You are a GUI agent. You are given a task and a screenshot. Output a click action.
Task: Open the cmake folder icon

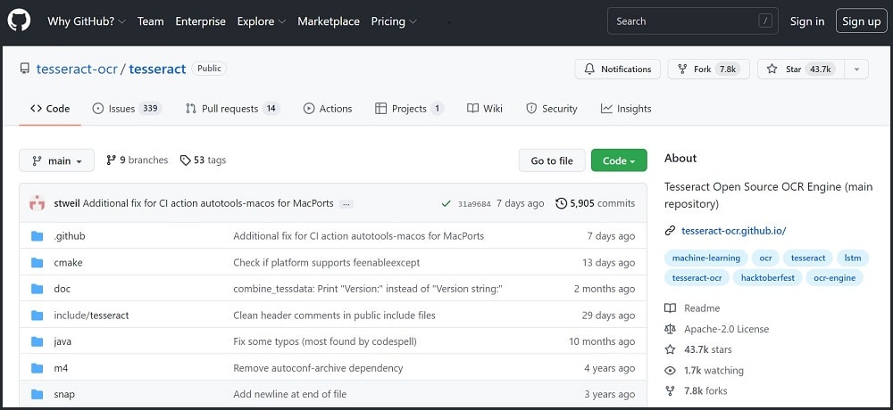(x=37, y=263)
